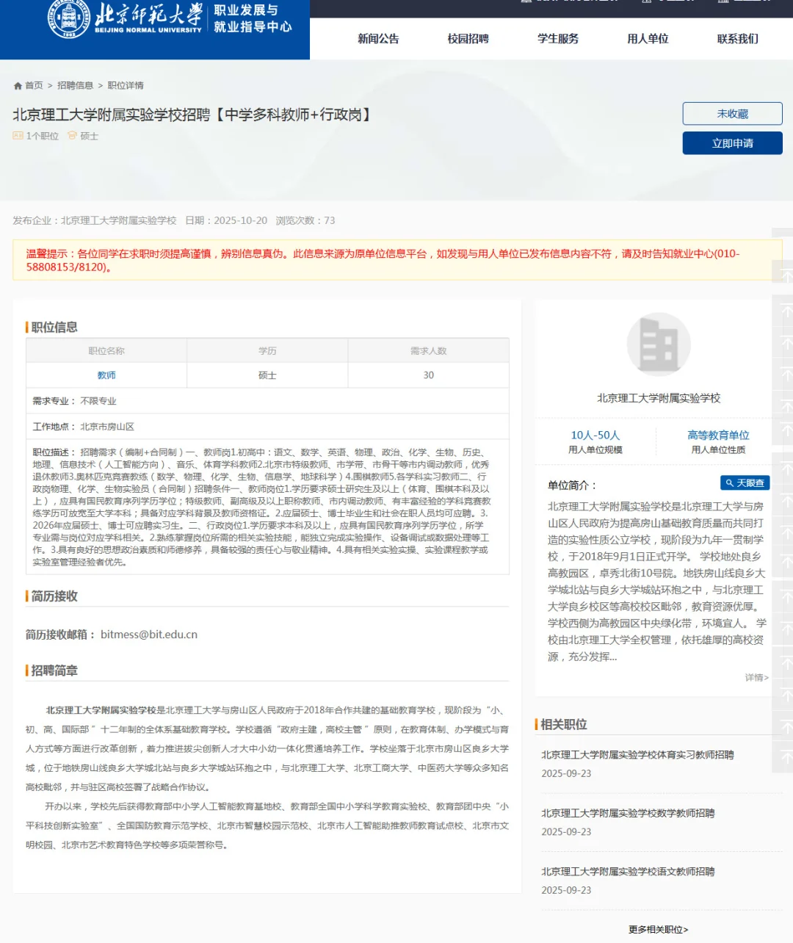This screenshot has width=793, height=943.
Task: Open 用人单位 navigation menu
Action: pyautogui.click(x=648, y=39)
